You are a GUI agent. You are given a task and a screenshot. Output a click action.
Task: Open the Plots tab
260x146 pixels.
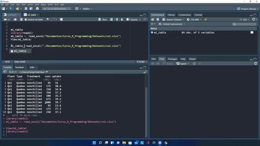[162, 59]
